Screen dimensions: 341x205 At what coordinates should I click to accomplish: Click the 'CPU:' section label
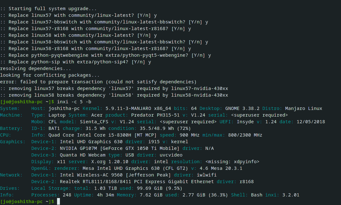coord(6,135)
